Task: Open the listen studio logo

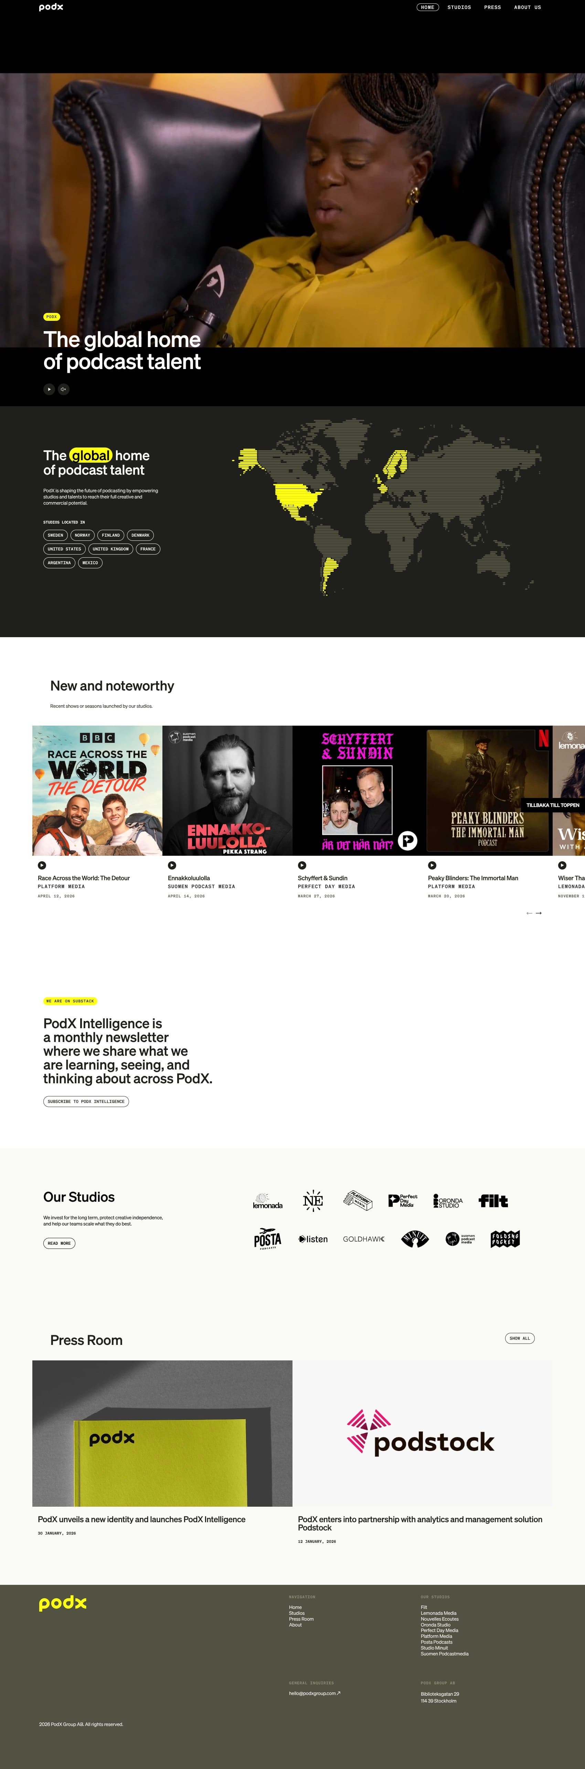Action: click(313, 1240)
